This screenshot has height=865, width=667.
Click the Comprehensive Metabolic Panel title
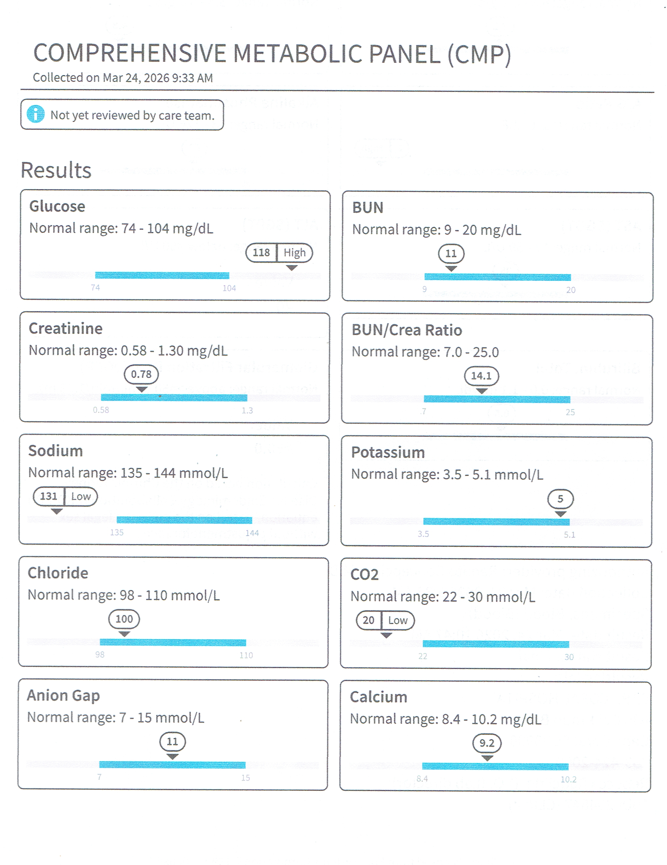(x=272, y=54)
